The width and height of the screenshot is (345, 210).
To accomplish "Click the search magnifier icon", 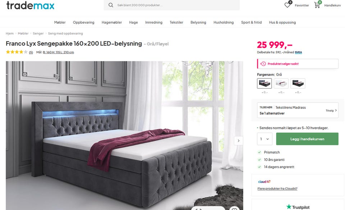I will (x=111, y=5).
